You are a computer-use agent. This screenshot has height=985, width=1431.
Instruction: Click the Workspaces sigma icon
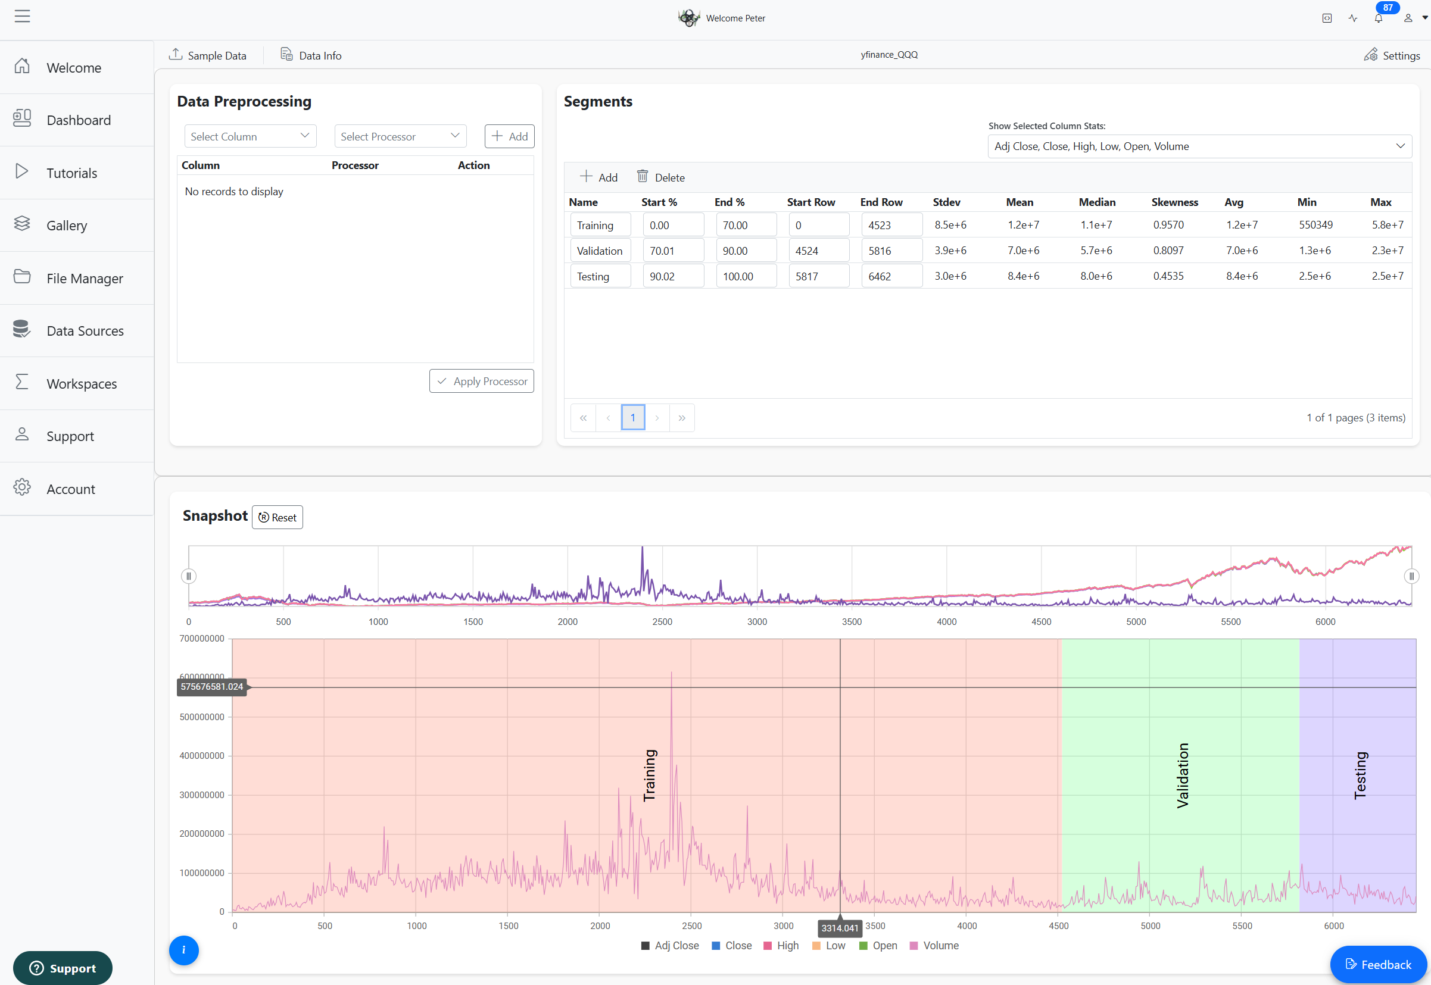(21, 382)
